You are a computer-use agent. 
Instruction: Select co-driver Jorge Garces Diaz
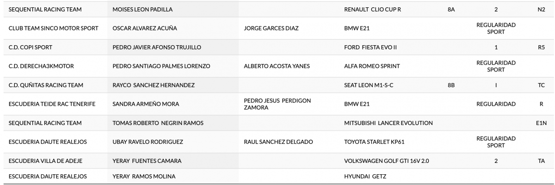point(271,28)
